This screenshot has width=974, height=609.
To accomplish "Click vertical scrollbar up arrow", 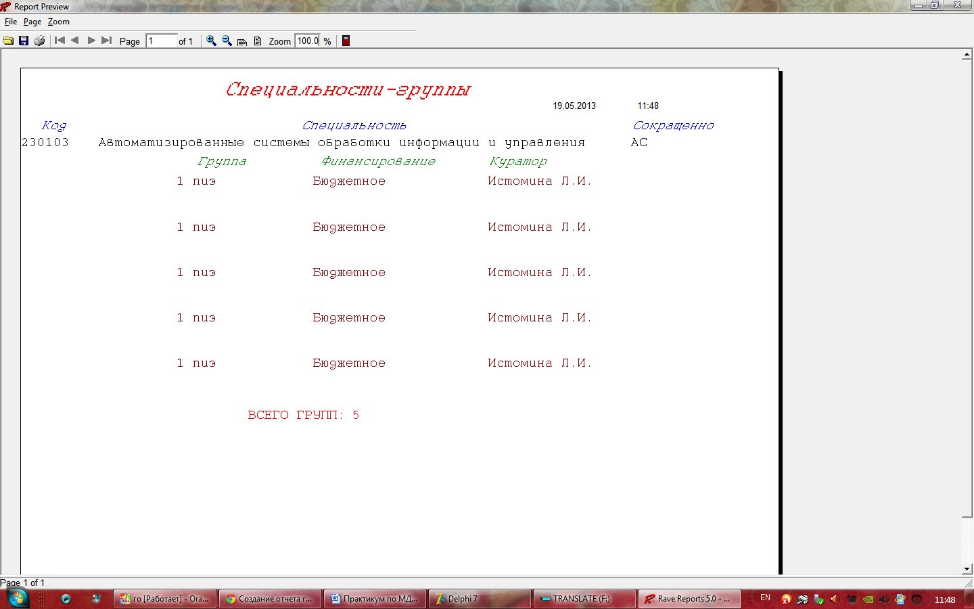I will [x=967, y=55].
